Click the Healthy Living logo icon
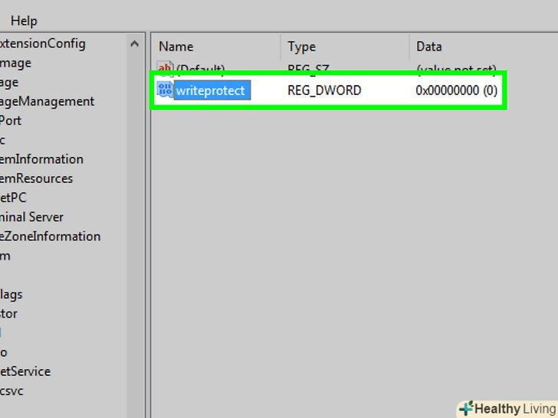 [466, 408]
